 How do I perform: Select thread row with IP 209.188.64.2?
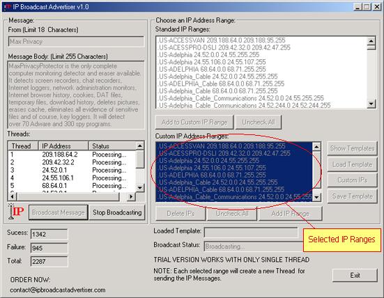coord(72,155)
